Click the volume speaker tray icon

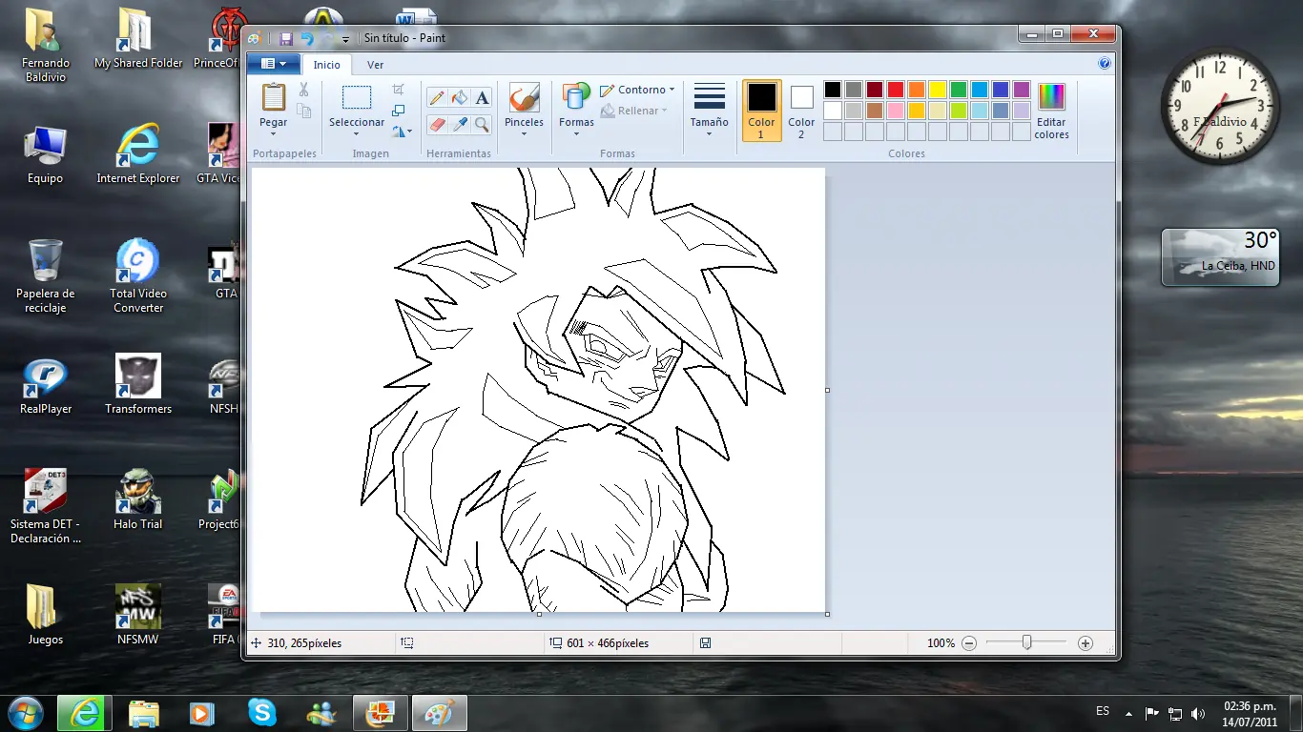[1198, 713]
